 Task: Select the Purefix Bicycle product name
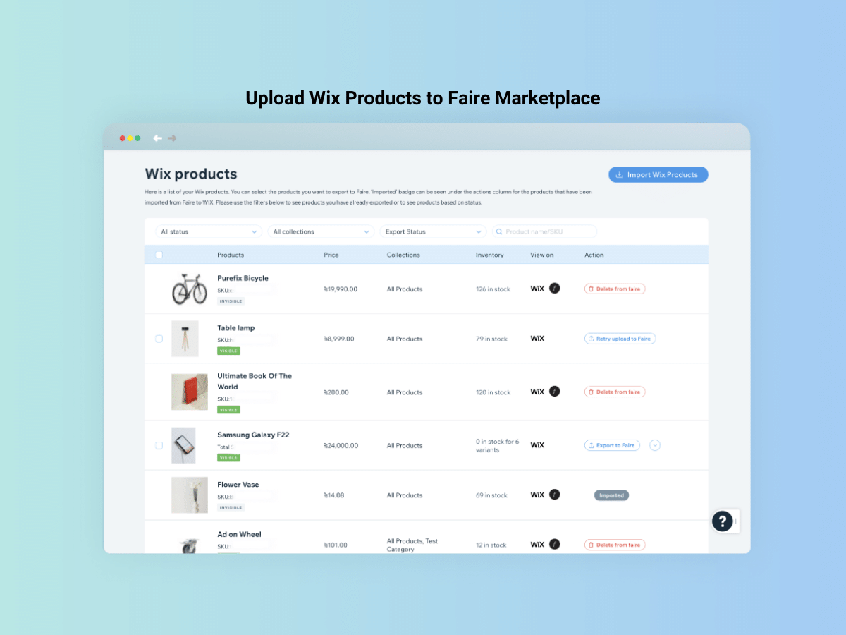click(x=243, y=278)
